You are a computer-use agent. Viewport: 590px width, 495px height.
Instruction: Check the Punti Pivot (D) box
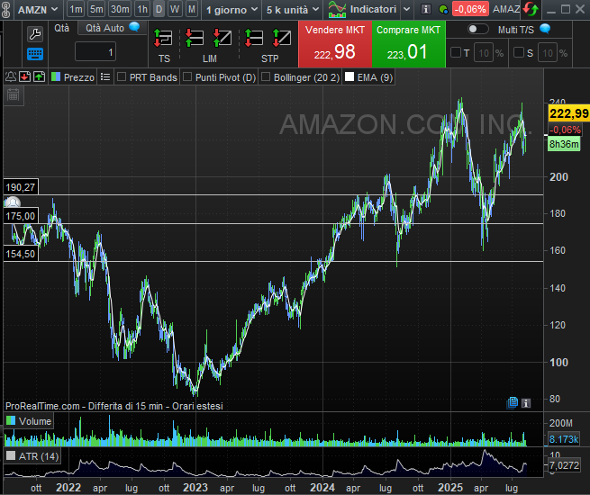point(187,76)
